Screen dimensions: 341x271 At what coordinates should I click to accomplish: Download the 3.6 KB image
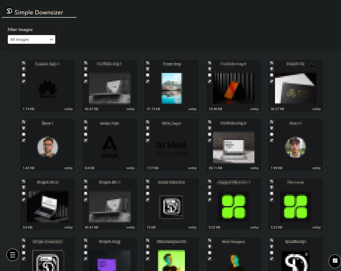24,187
